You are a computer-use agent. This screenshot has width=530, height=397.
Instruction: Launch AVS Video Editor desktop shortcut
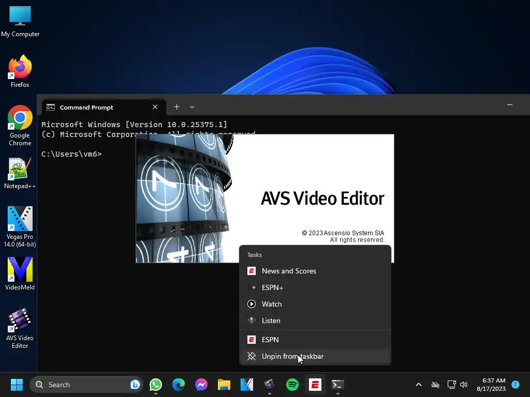20,328
